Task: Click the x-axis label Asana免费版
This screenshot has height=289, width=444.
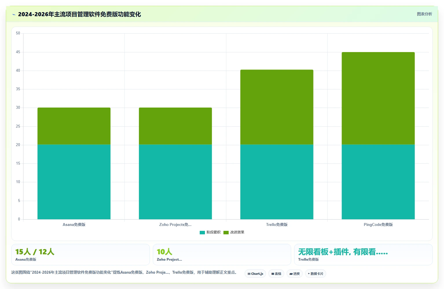Action: point(74,224)
